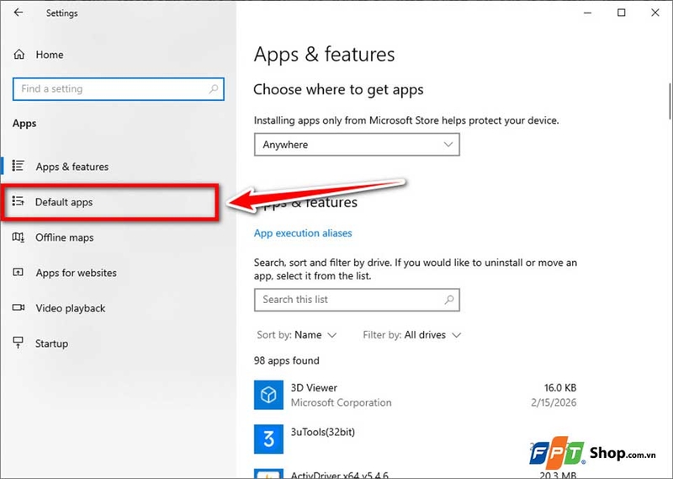The width and height of the screenshot is (673, 479).
Task: Open Offline maps section
Action: 65,237
